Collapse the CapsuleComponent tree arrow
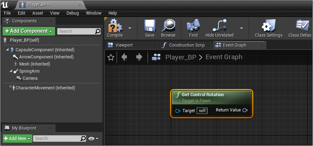The image size is (313, 146). [x=7, y=49]
